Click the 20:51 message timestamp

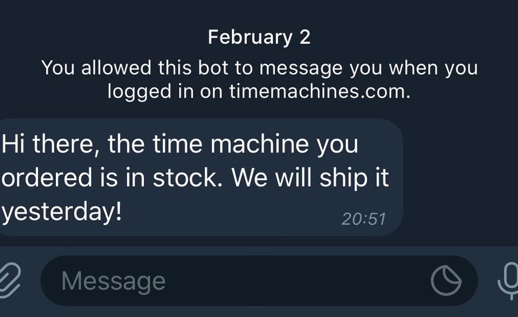click(364, 219)
